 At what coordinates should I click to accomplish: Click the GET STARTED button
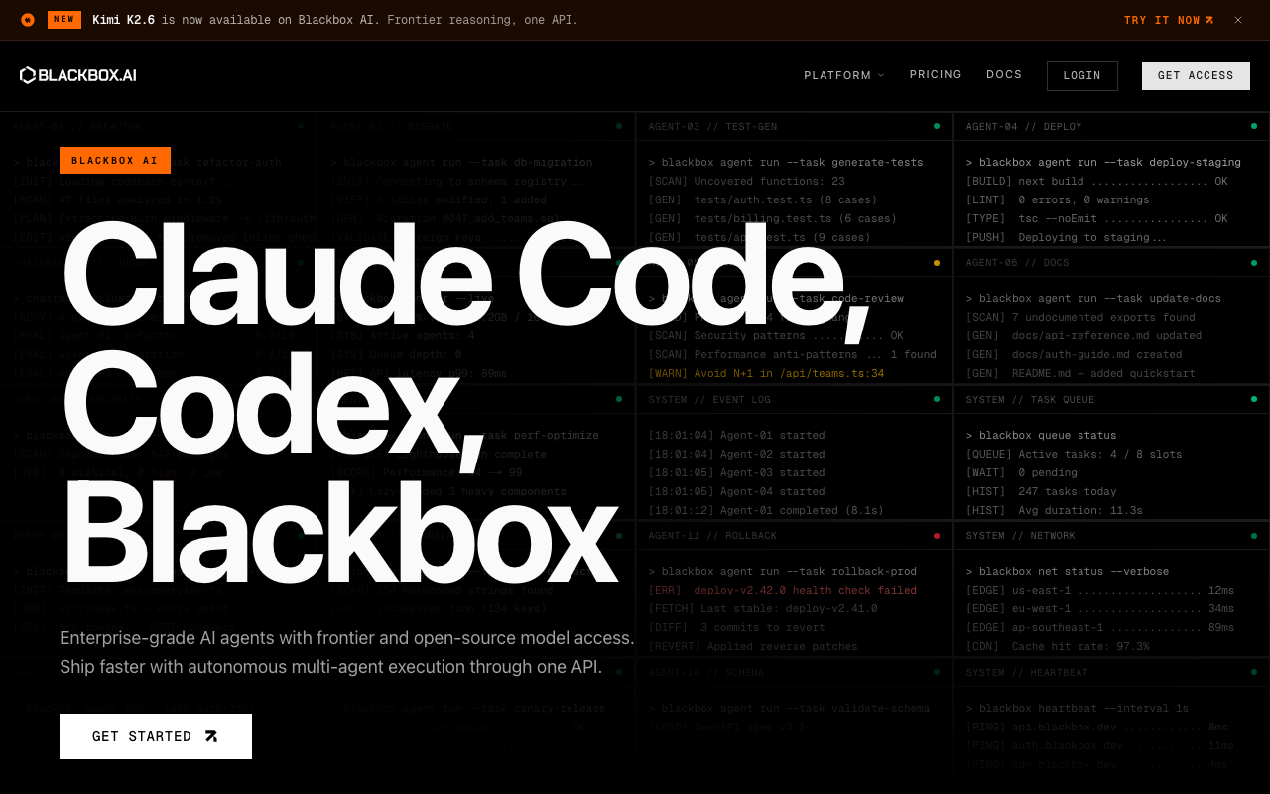(x=156, y=736)
